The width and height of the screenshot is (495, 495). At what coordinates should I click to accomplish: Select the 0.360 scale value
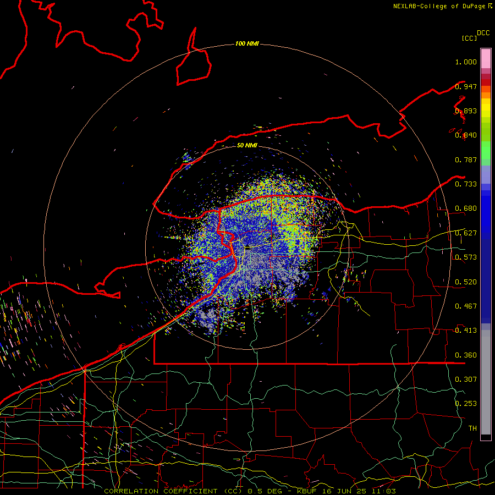[466, 355]
